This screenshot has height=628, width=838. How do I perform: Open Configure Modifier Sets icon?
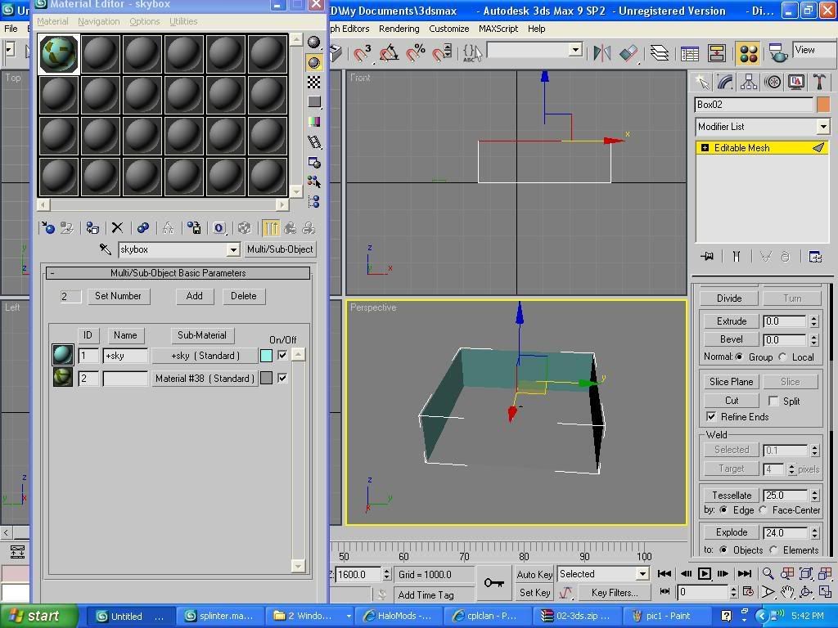815,257
